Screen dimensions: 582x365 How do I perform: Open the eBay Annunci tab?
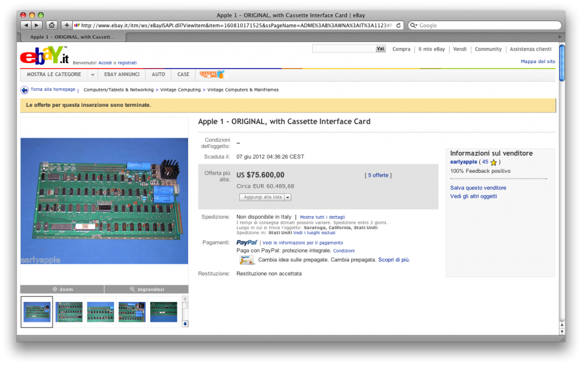pyautogui.click(x=122, y=74)
